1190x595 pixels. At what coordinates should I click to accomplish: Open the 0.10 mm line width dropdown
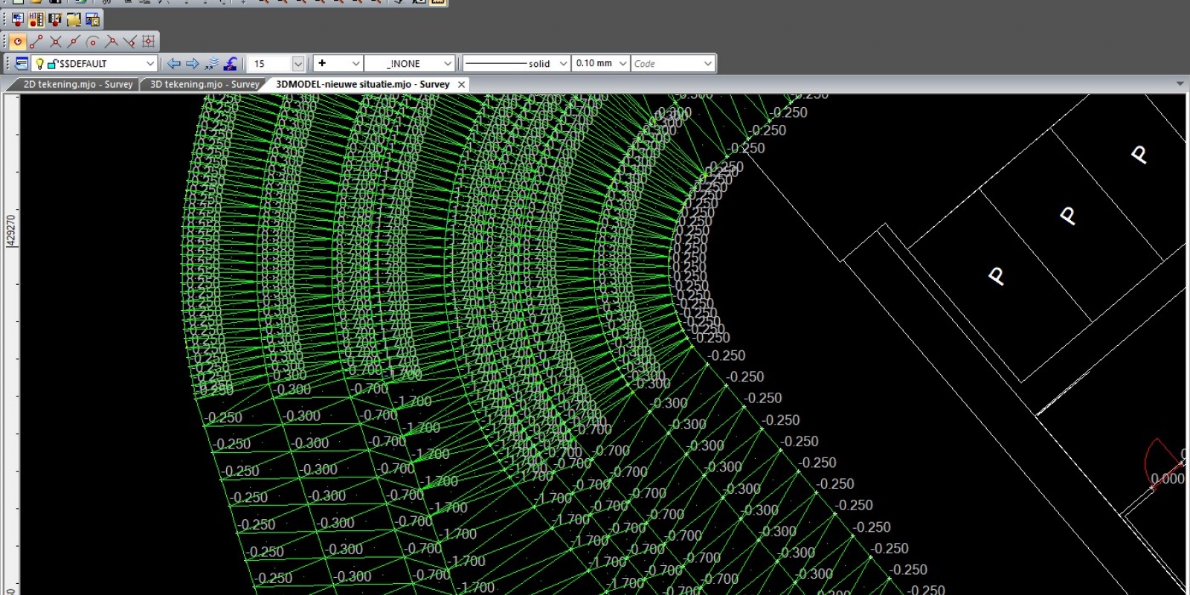click(x=623, y=64)
